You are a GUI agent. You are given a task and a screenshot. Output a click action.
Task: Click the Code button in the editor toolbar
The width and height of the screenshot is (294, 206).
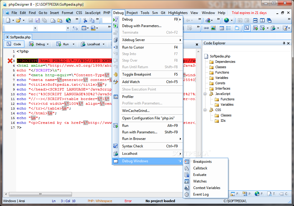coord(14,44)
